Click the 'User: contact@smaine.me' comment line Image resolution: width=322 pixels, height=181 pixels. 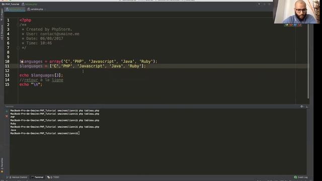(50, 34)
